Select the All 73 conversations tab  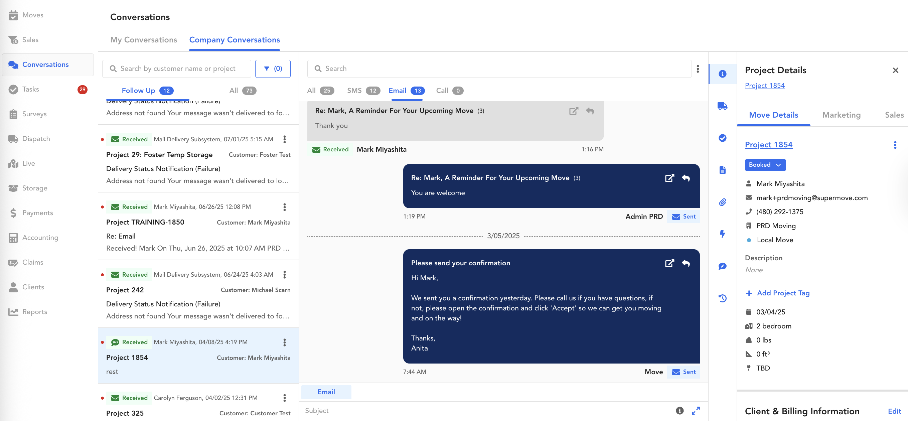point(243,91)
